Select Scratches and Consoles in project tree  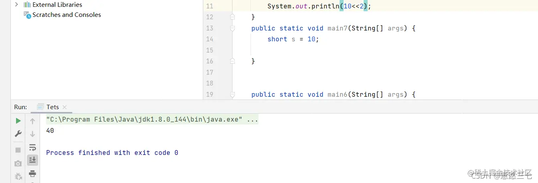point(67,15)
